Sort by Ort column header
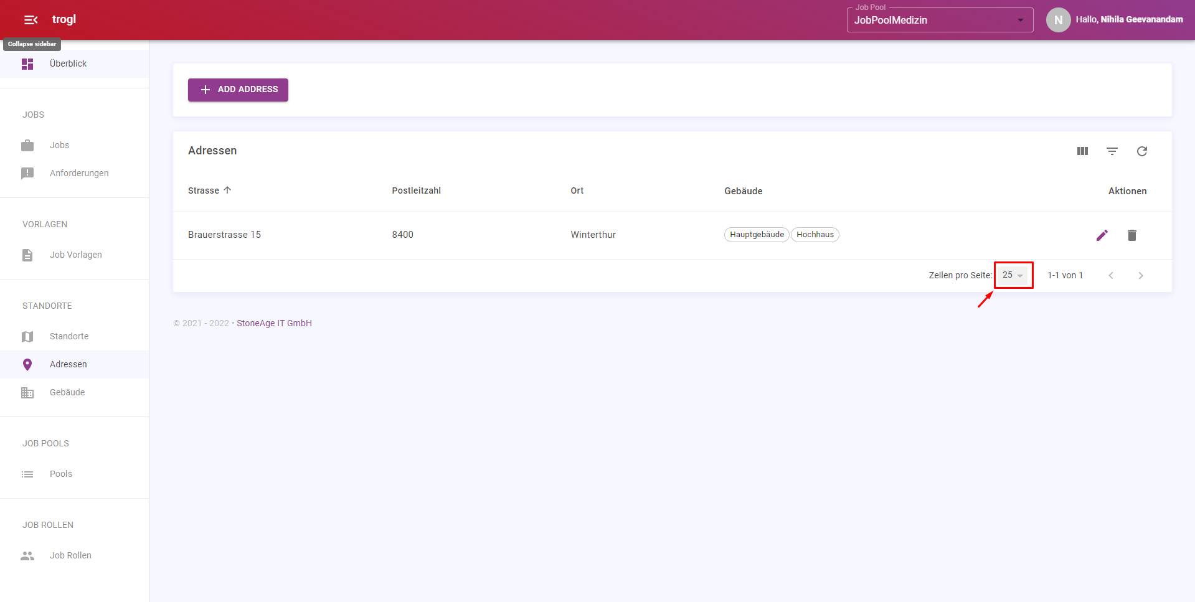Image resolution: width=1195 pixels, height=602 pixels. pos(577,190)
